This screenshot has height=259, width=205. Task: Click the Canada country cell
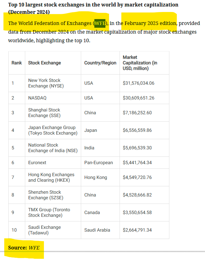pos(100,212)
